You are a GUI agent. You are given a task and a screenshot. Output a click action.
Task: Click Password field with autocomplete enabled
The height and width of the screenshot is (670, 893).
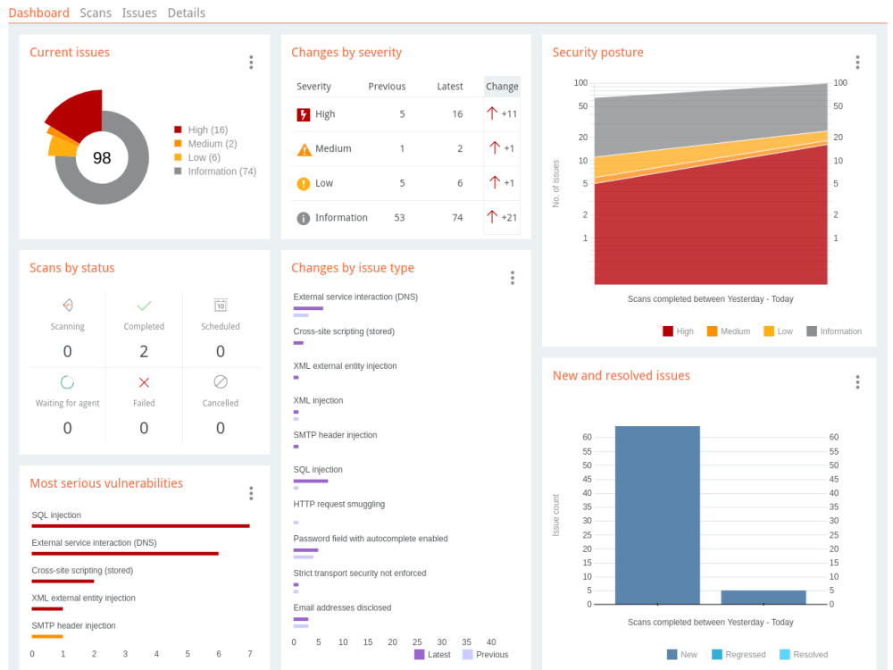[x=371, y=539]
